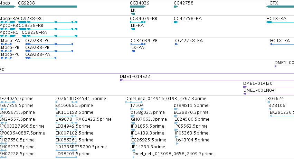Click the CG42758-RA transcript arrow
The height and width of the screenshot is (159, 294).
[176, 22]
